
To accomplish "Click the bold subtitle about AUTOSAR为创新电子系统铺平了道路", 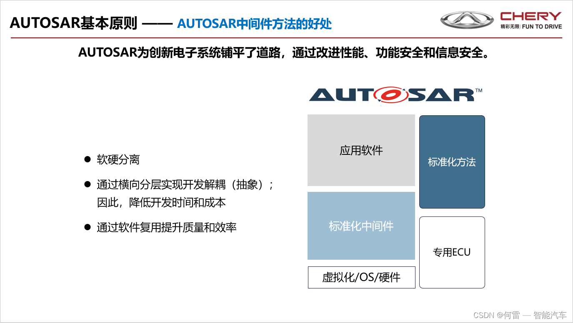I will pos(283,53).
